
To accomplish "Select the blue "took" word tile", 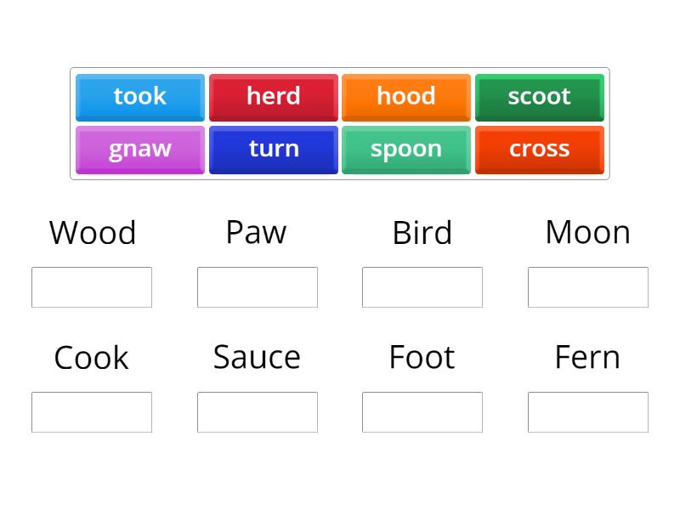I will (x=139, y=97).
